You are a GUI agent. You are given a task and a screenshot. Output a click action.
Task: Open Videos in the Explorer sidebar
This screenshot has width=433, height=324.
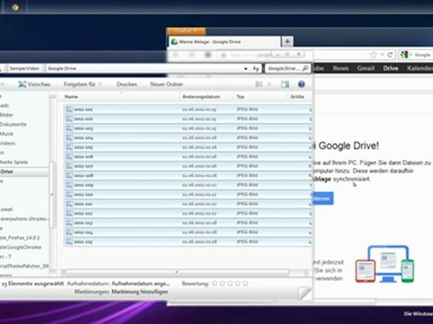[8, 143]
